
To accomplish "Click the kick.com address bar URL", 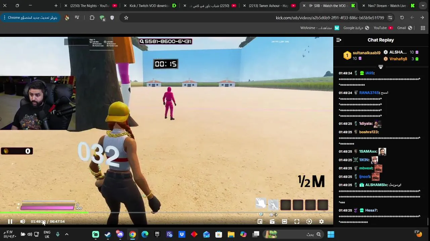I will tap(330, 18).
